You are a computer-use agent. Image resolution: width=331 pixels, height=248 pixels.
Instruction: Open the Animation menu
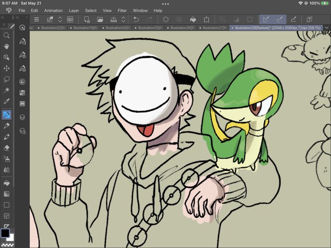(x=53, y=11)
